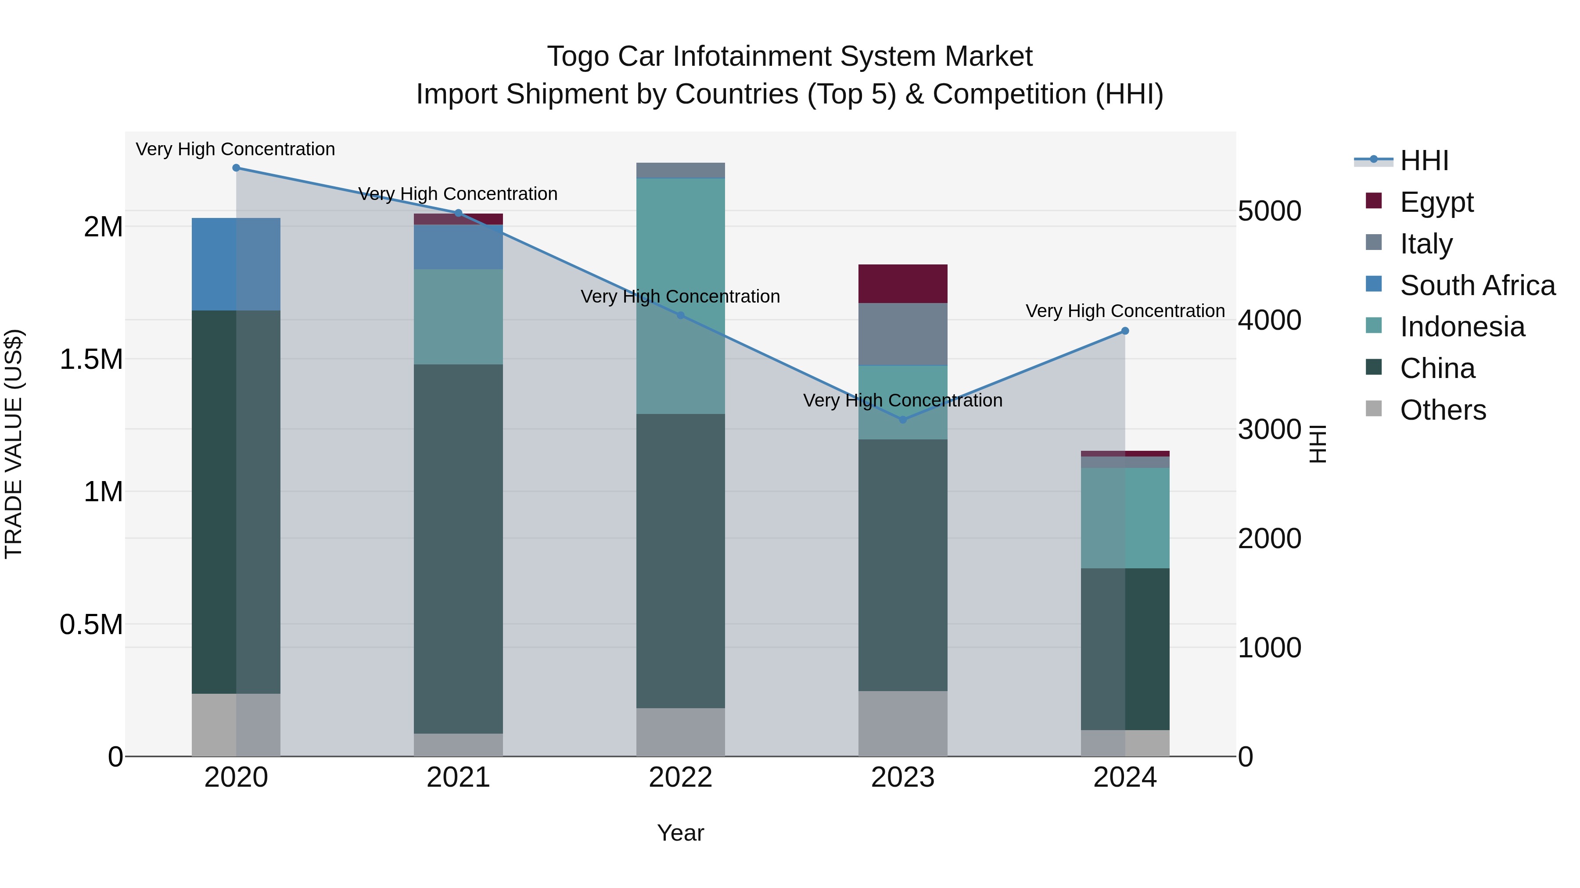Click the China segment of the 2024 bar
1580x888 pixels.
pos(1125,649)
